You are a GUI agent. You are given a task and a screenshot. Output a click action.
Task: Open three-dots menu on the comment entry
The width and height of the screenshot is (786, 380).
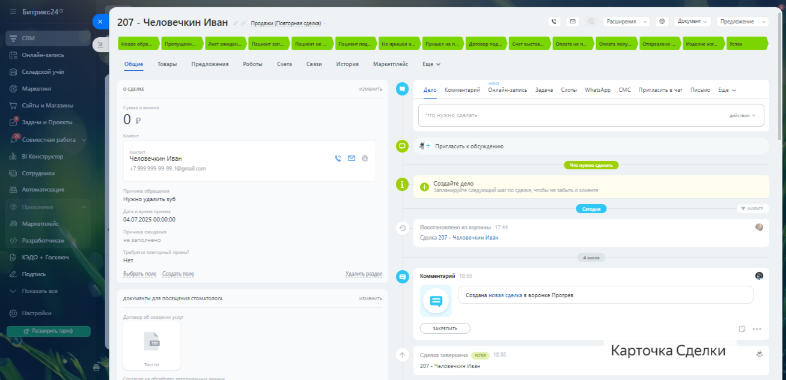point(757,329)
